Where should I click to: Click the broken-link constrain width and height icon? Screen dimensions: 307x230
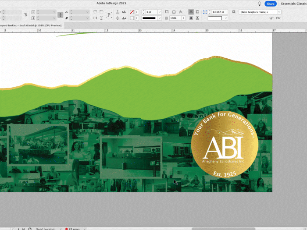point(25,15)
